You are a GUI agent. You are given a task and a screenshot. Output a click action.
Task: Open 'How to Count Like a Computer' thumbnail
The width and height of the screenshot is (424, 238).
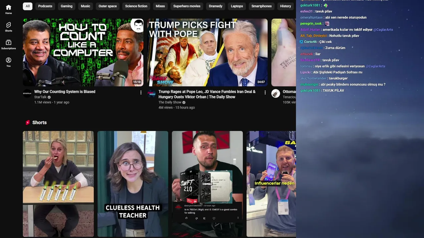[83, 53]
